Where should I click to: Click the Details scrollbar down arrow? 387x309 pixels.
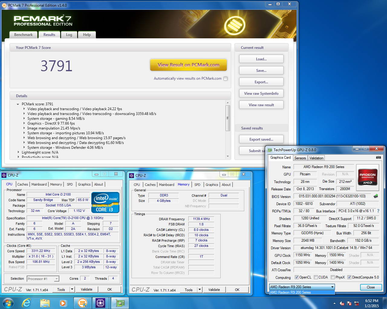click(228, 156)
